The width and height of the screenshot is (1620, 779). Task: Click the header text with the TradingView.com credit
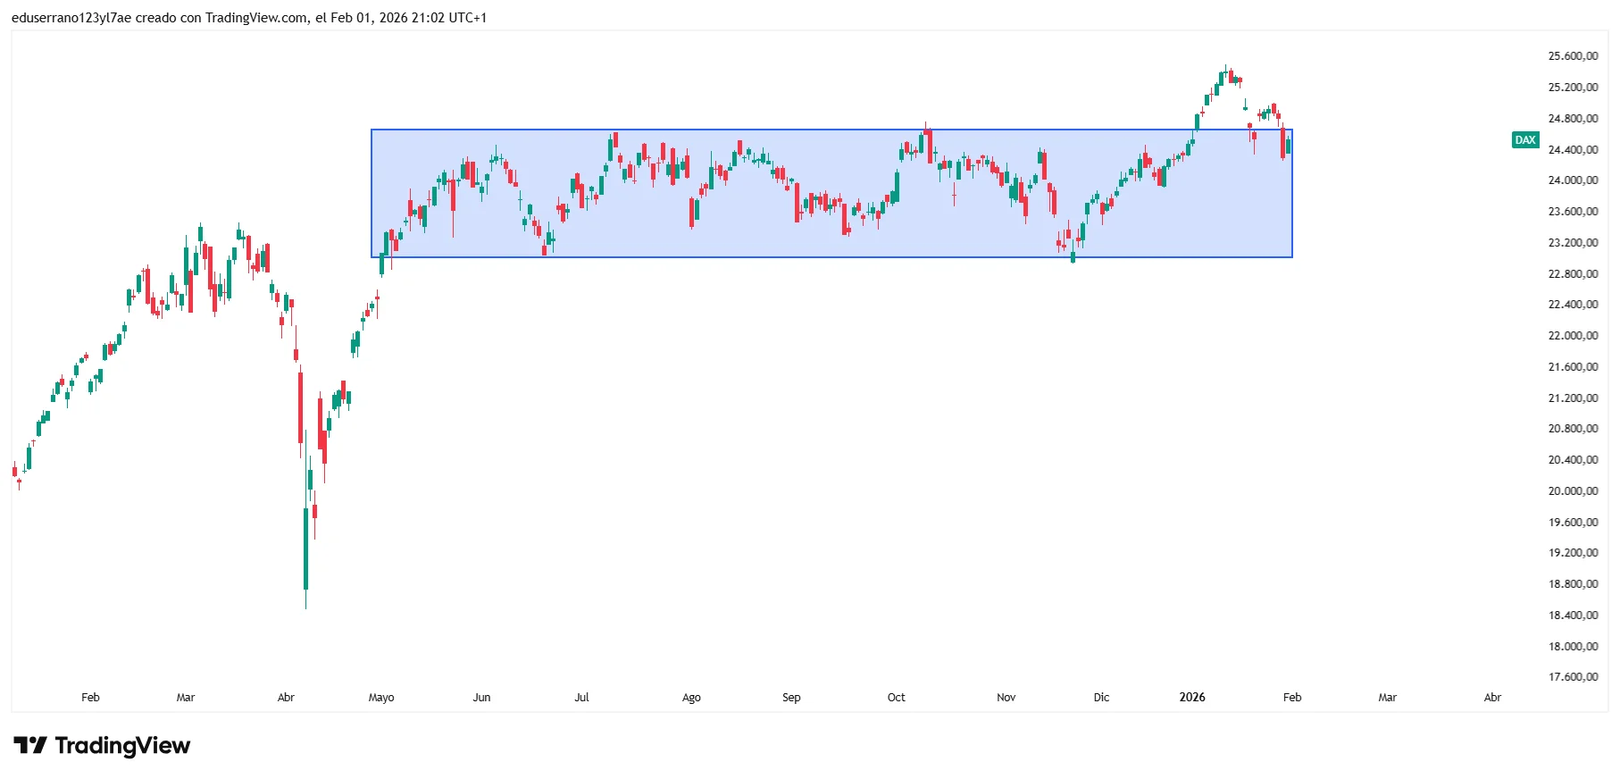click(x=249, y=18)
